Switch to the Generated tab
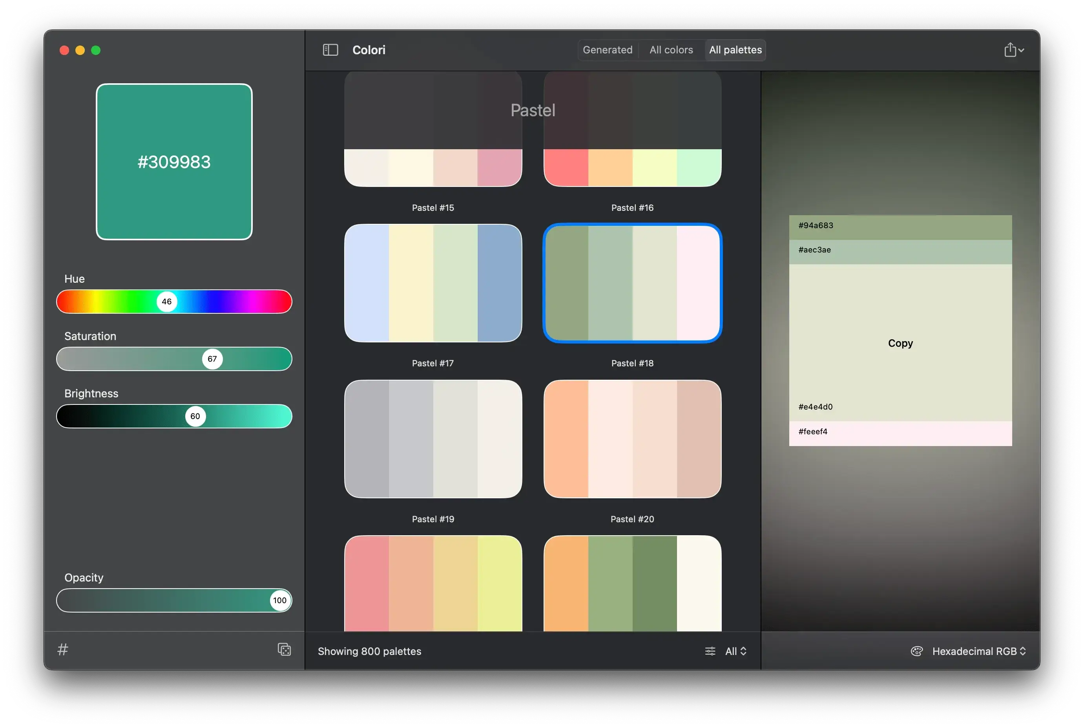Viewport: 1084px width, 728px height. [x=608, y=50]
